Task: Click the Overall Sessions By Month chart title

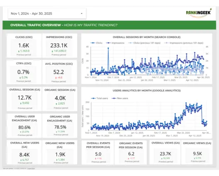Action: (x=147, y=37)
